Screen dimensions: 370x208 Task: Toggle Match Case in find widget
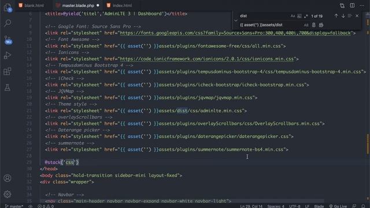[293, 16]
